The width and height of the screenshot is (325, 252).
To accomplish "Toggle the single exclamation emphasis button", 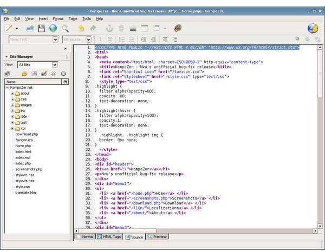I will 100,39.
